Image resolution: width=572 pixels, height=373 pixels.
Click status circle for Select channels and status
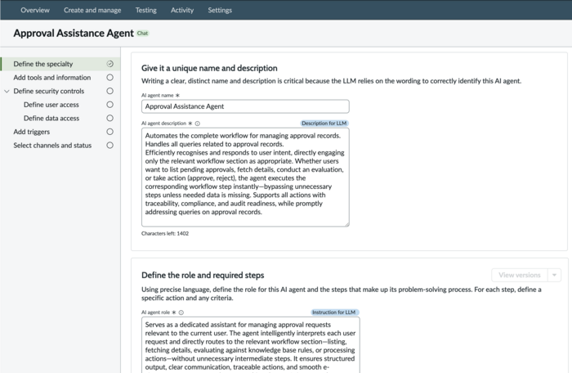click(x=109, y=145)
